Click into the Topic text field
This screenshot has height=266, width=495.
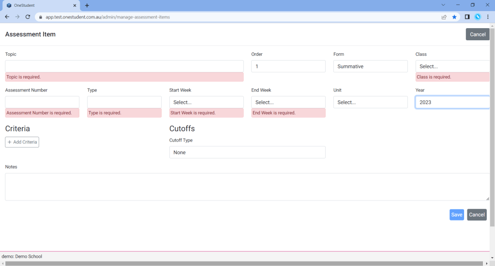[124, 66]
